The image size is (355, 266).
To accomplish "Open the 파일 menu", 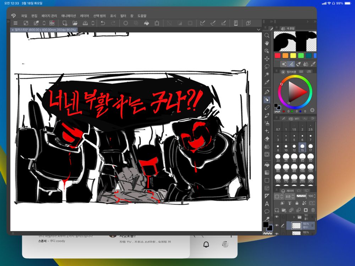I will [x=24, y=16].
